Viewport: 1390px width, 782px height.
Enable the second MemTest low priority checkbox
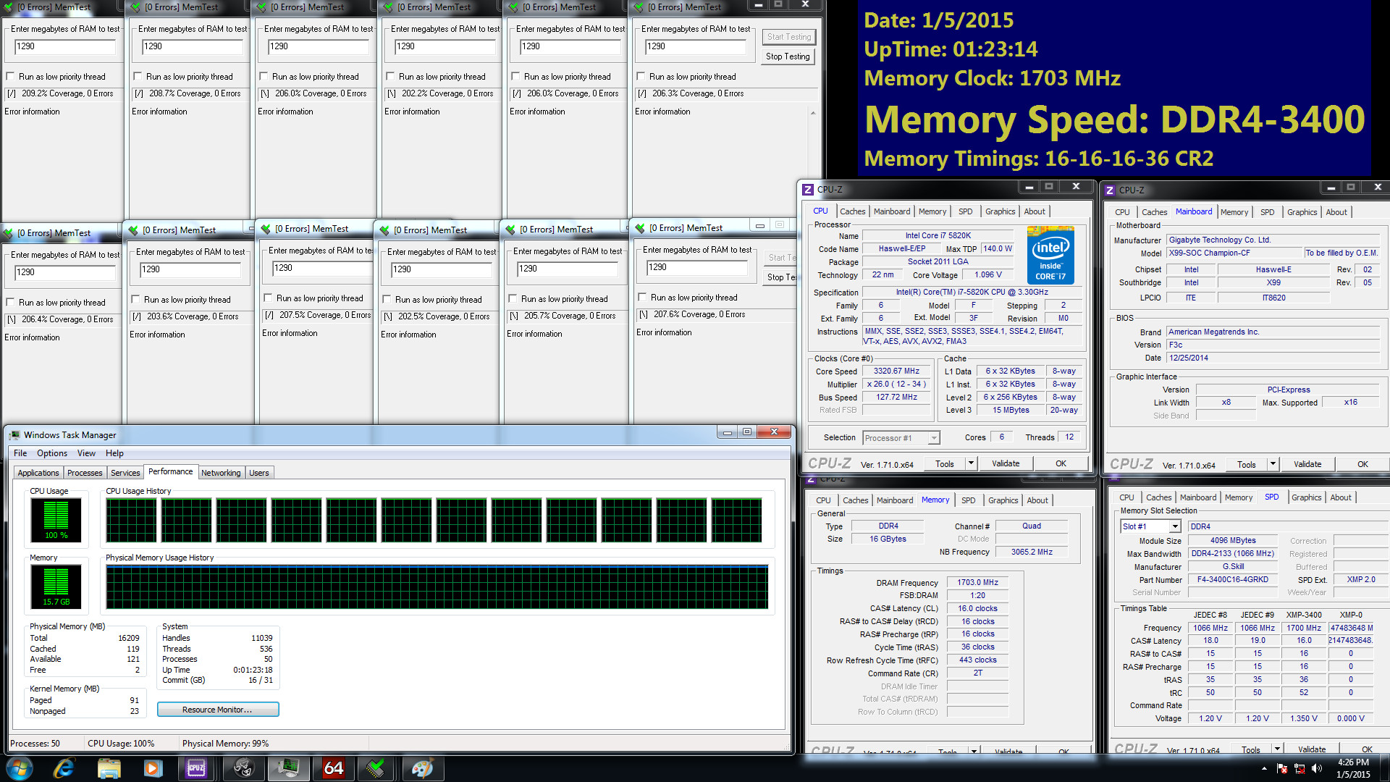pos(138,75)
